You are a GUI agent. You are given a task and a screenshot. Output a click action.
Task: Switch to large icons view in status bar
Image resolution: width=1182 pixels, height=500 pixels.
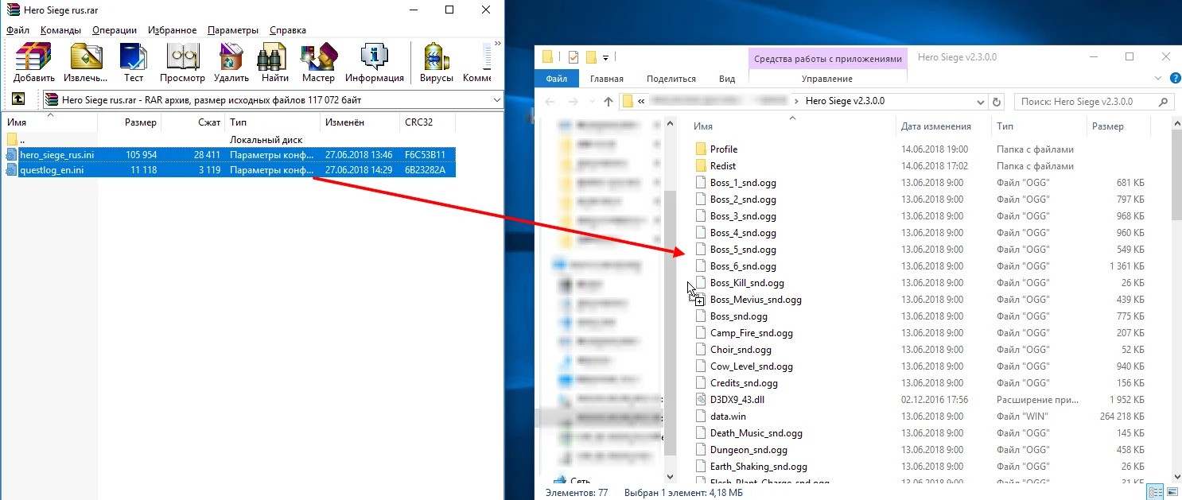click(1172, 493)
